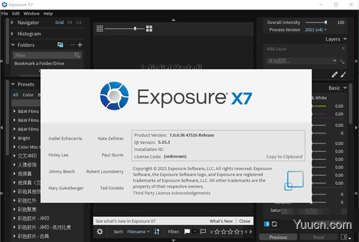Click the overlapping squares icon in About dialog
Image resolution: width=359 pixels, height=242 pixels.
pyautogui.click(x=294, y=180)
